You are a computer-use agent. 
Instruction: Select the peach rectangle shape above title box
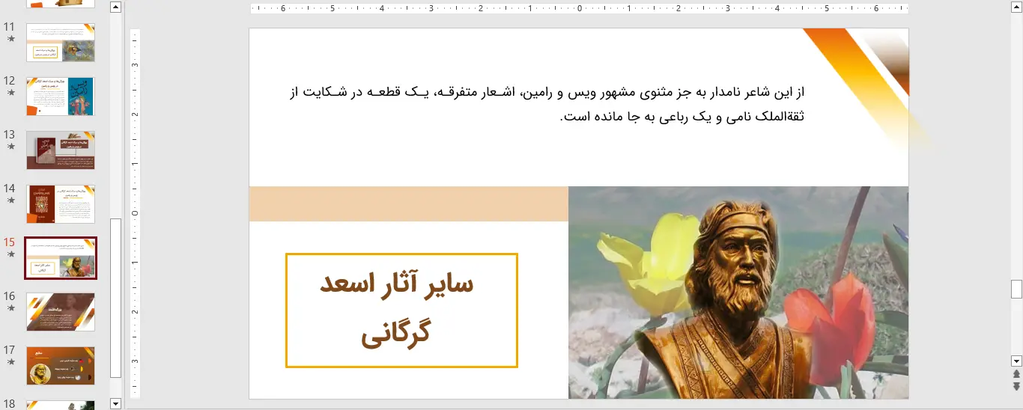tap(409, 204)
